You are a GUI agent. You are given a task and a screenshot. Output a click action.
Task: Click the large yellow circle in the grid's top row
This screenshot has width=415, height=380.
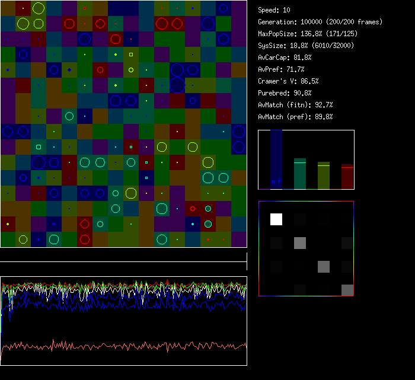[39, 8]
